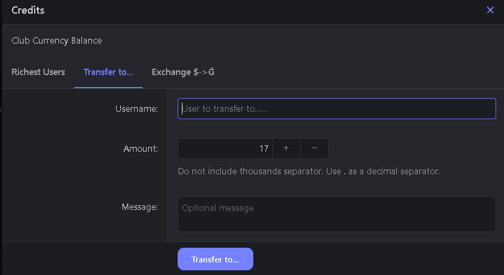The image size is (504, 275).
Task: Click the Message: label
Action: pyautogui.click(x=140, y=207)
